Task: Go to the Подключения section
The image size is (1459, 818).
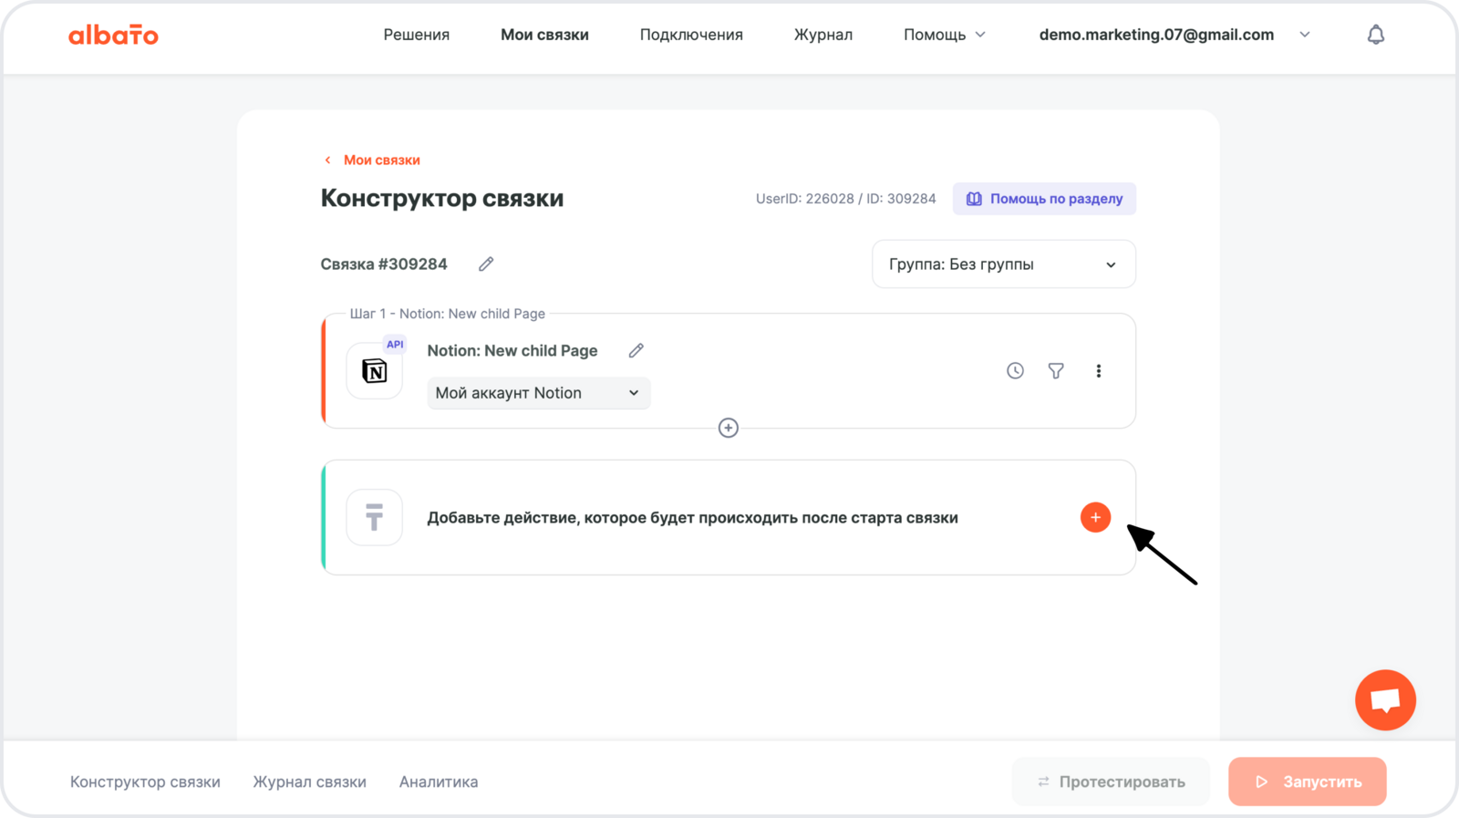Action: (x=691, y=35)
